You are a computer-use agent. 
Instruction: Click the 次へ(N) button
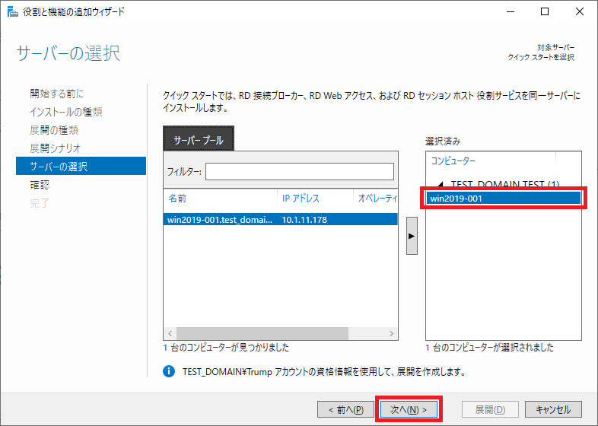click(x=409, y=409)
